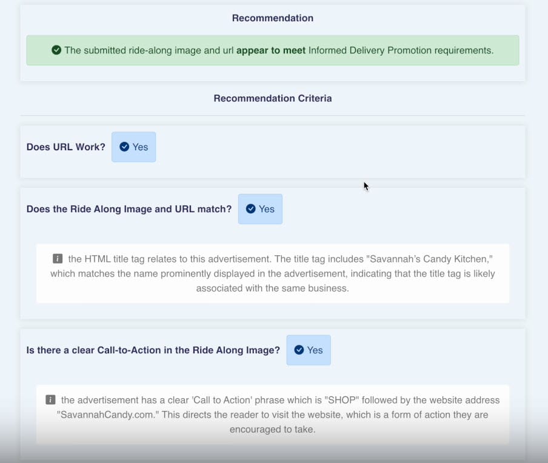Image resolution: width=548 pixels, height=463 pixels.
Task: Click the info icon beside the Call to Action explanation
Action: click(x=50, y=400)
